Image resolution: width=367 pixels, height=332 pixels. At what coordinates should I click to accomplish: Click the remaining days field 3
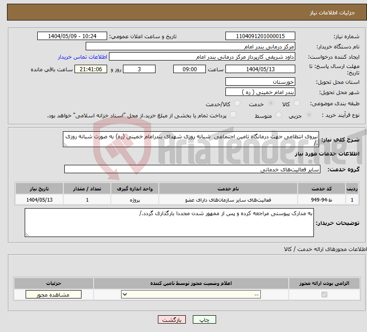pyautogui.click(x=139, y=69)
